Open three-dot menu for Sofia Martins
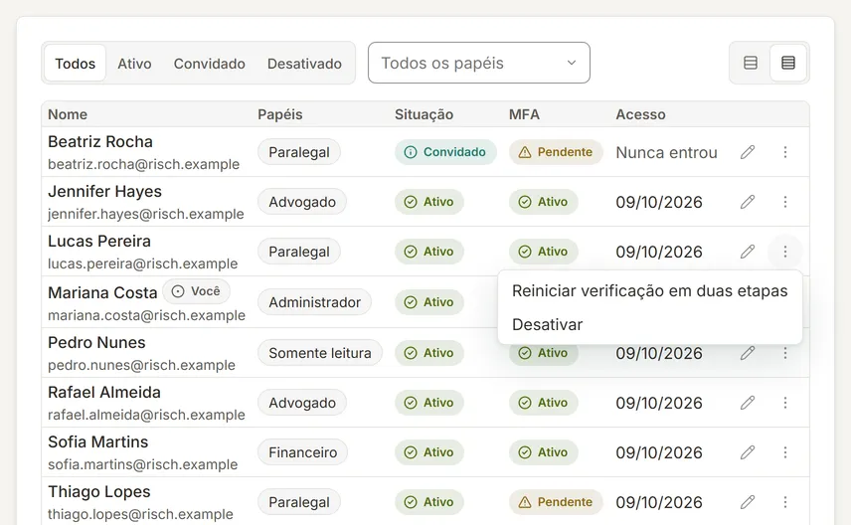 [x=784, y=452]
